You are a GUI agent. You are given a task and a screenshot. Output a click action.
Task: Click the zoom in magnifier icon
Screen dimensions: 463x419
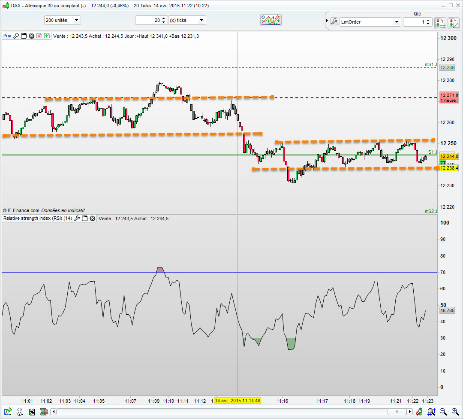[455, 412]
